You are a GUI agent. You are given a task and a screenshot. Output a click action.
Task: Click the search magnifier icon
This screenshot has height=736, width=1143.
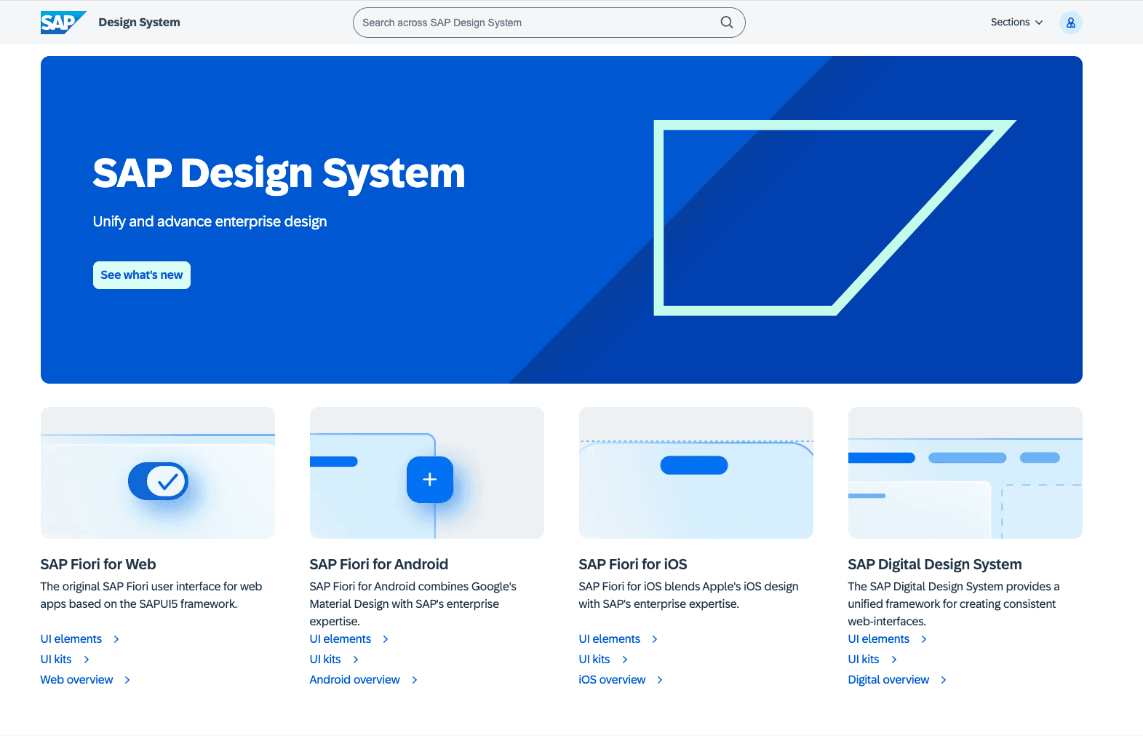click(727, 23)
